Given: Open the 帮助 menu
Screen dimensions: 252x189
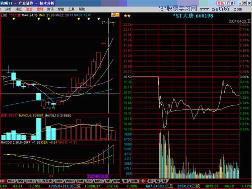Looking at the screenshot, I should 82,9.
